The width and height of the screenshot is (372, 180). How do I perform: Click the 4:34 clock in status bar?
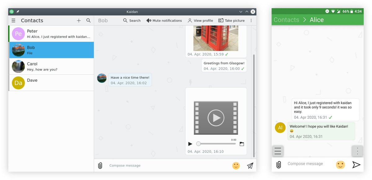pos(358,11)
